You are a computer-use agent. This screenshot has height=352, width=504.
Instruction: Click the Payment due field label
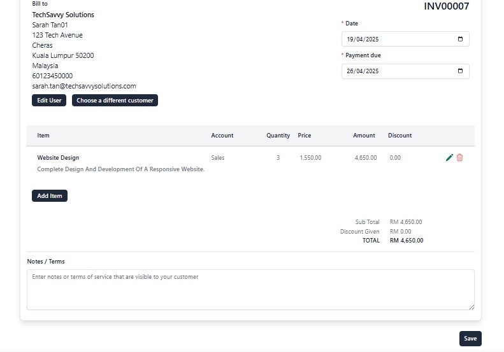[x=363, y=55]
